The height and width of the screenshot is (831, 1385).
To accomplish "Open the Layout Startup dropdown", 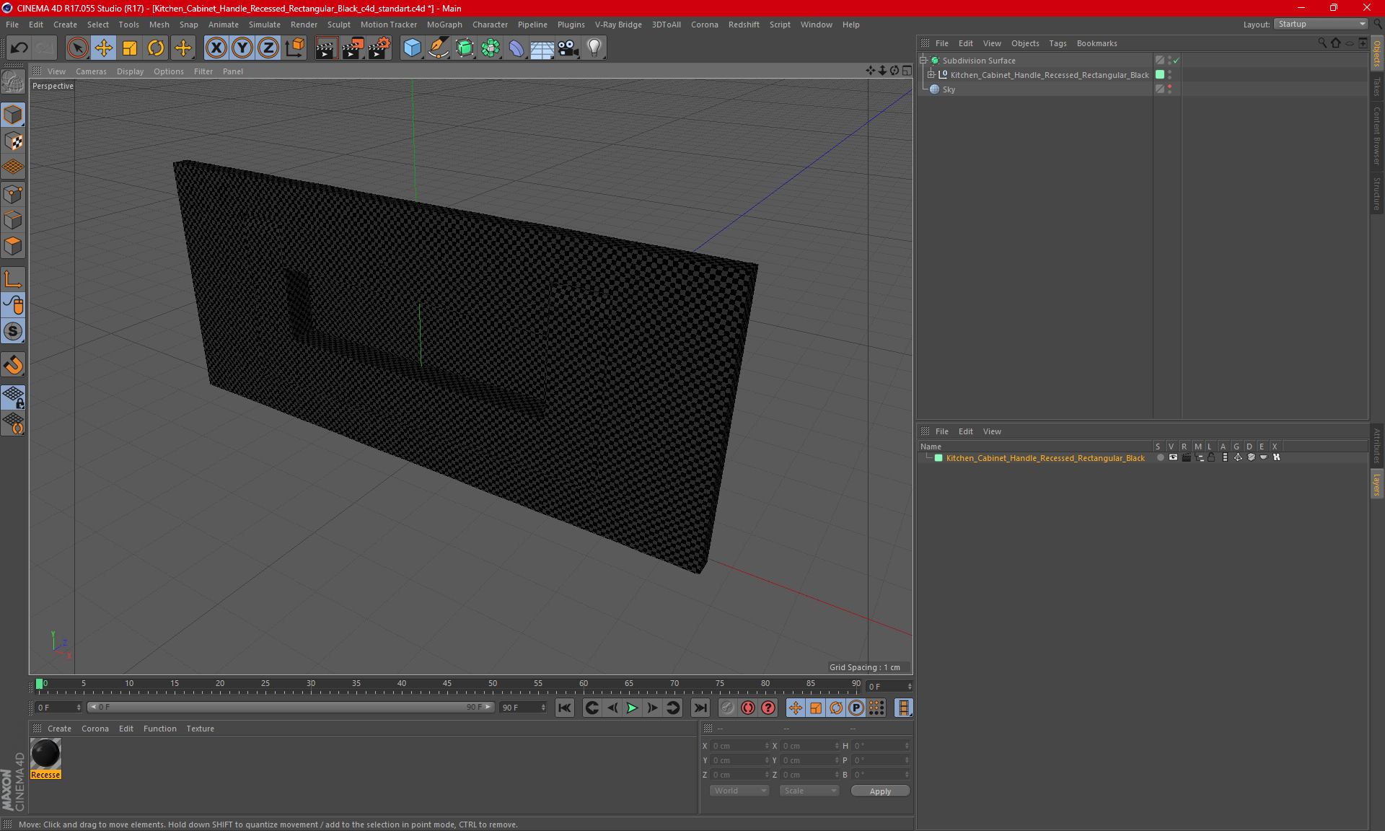I will click(x=1322, y=24).
